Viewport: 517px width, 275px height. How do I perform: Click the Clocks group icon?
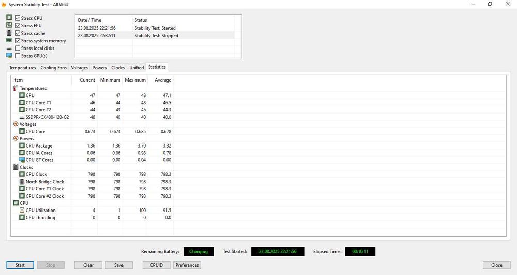(16, 167)
